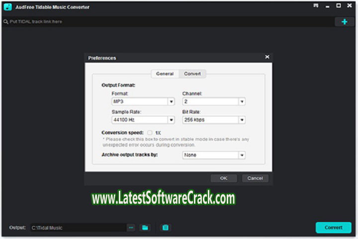Click the search magnifier icon
Viewport: 358px width, 239px height.
coord(5,22)
